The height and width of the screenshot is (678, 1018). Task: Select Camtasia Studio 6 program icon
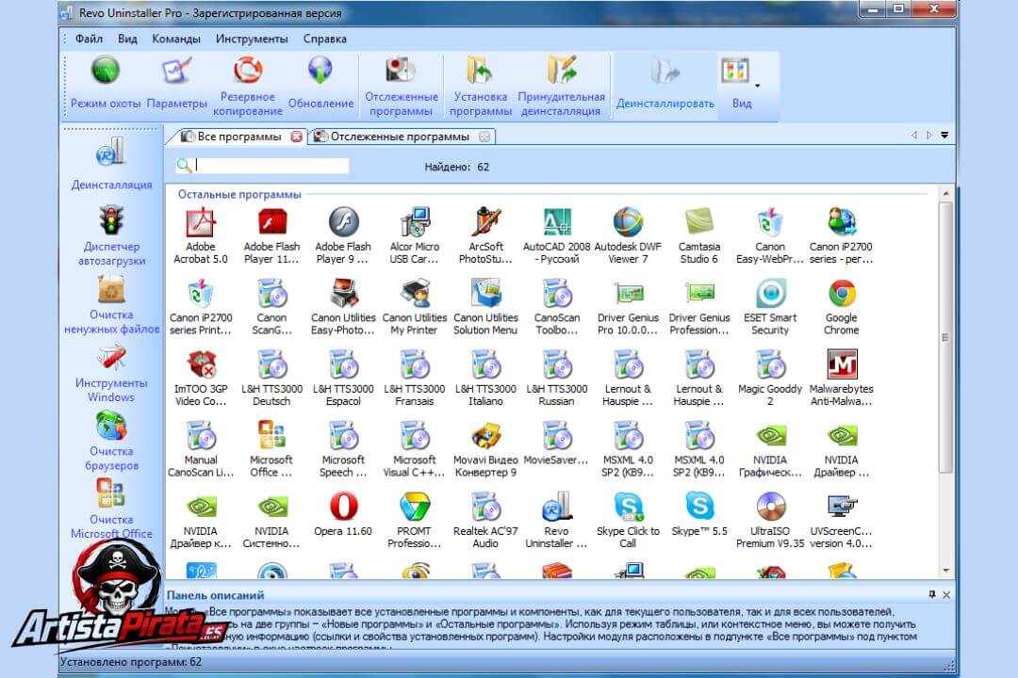coord(699,234)
